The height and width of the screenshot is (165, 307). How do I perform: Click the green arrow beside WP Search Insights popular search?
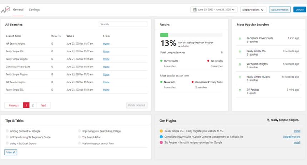(240, 65)
